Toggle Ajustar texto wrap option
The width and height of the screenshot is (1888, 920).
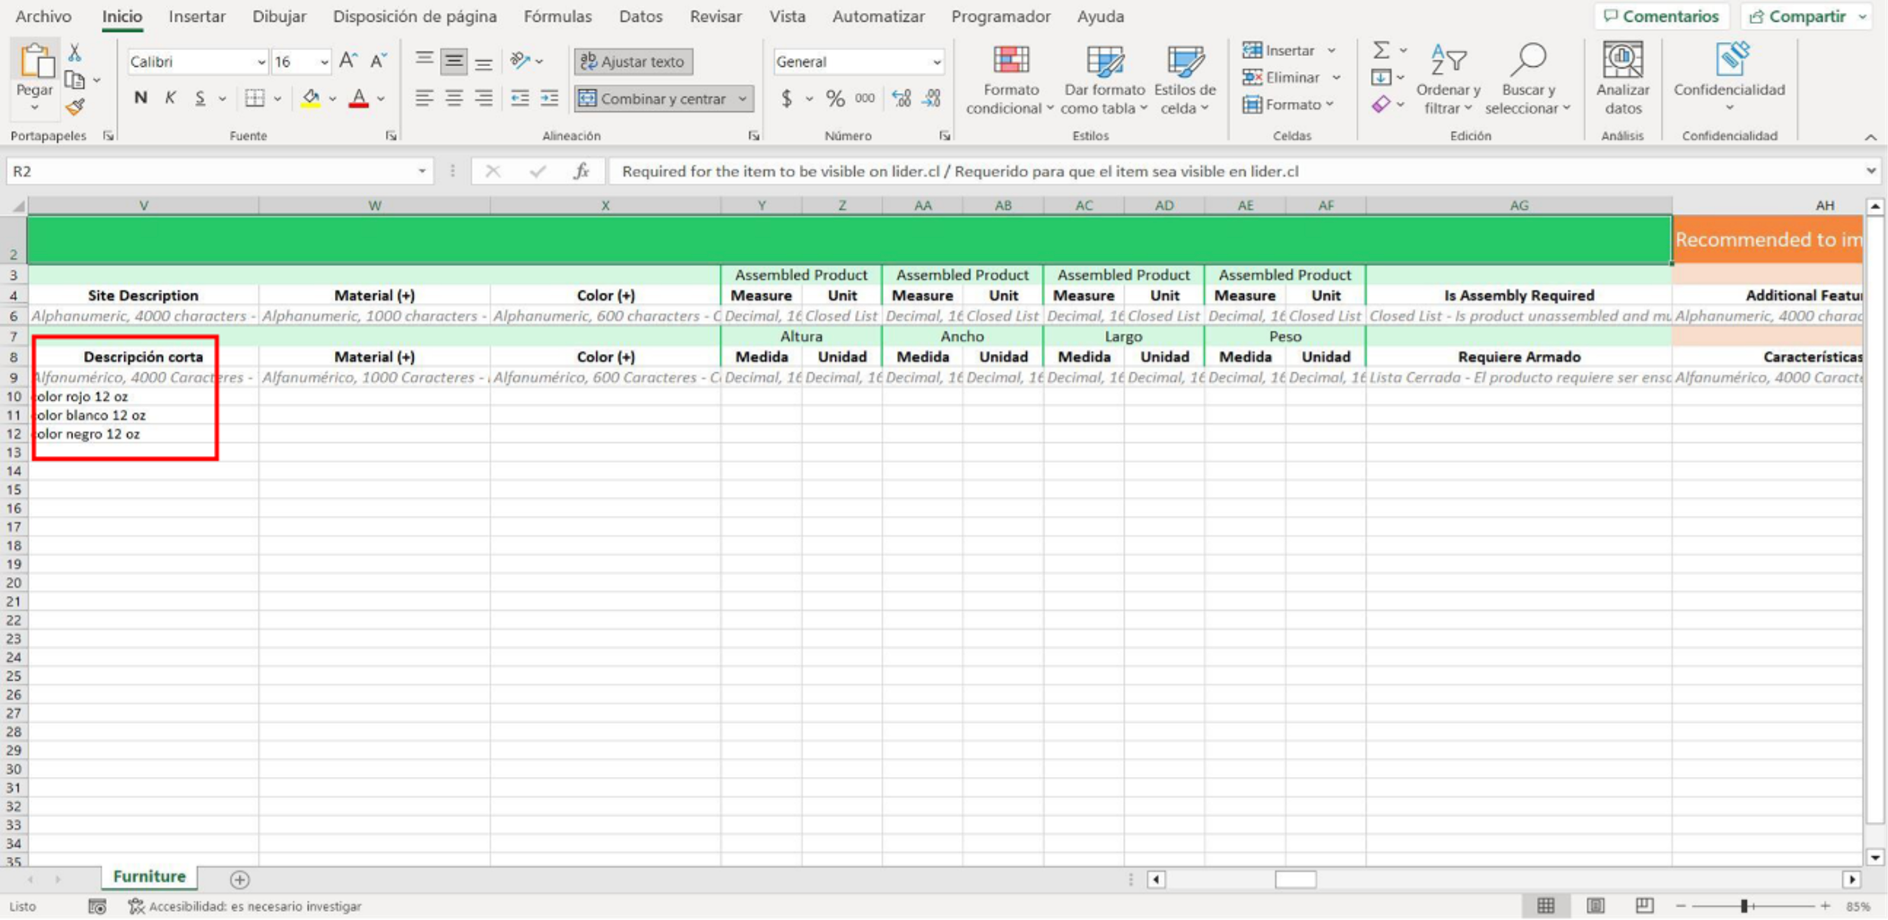633,62
